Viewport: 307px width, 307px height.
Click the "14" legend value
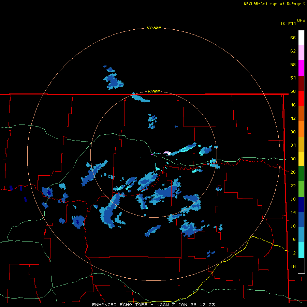pyautogui.click(x=293, y=213)
